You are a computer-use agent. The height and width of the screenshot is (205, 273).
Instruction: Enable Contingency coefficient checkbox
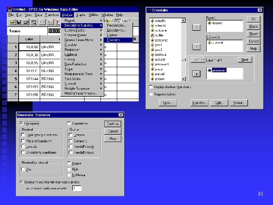pos(23,135)
